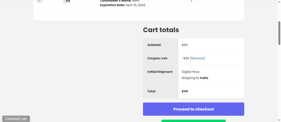Click the vertical scrollbar thumb
The width and height of the screenshot is (281, 122).
tap(279, 33)
